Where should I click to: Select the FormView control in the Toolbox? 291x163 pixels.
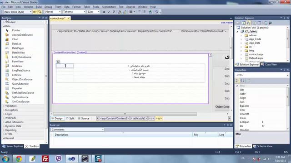click(18, 62)
